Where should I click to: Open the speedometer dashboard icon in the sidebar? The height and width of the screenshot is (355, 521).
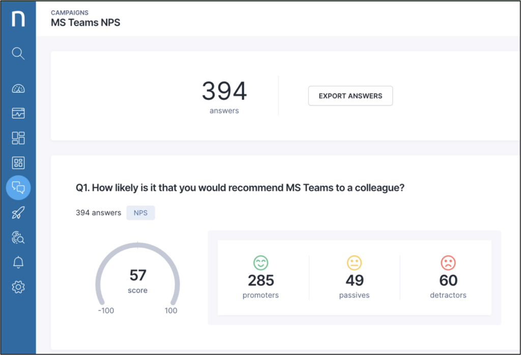18,88
